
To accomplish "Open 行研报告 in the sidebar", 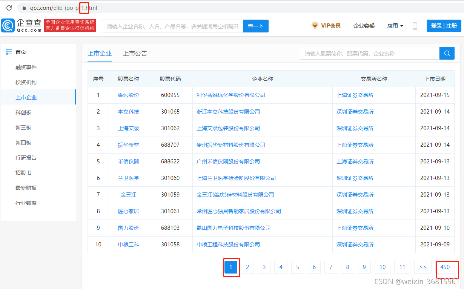I will point(26,158).
